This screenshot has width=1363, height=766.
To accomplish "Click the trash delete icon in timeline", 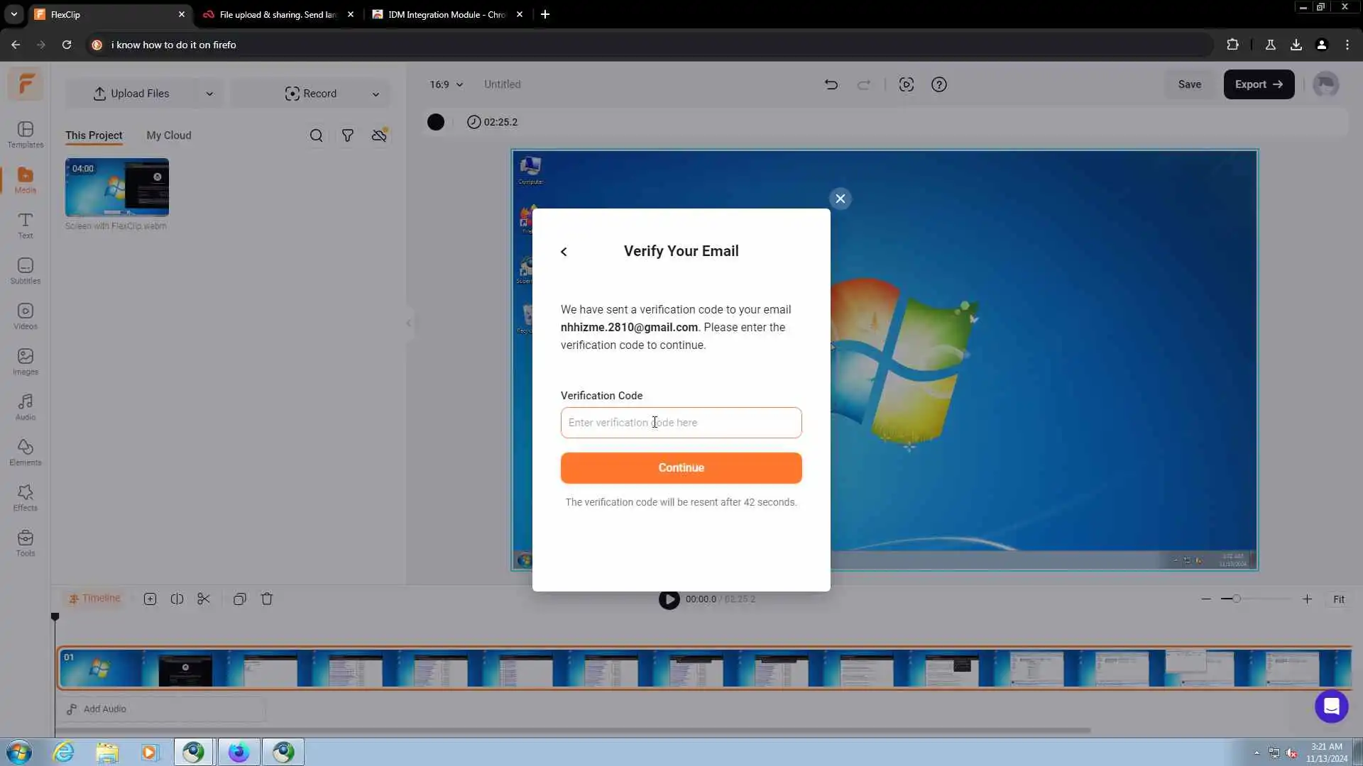I will [267, 599].
